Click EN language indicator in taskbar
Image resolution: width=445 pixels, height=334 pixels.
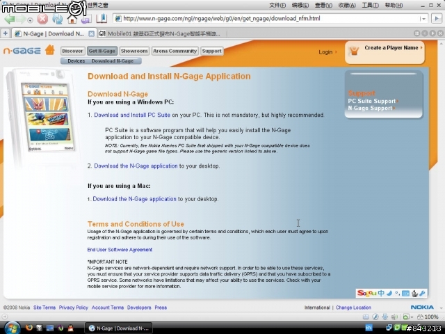click(369, 328)
